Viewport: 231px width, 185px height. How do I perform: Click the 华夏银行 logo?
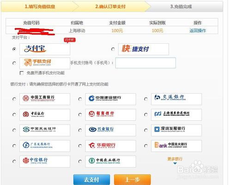point(110,146)
